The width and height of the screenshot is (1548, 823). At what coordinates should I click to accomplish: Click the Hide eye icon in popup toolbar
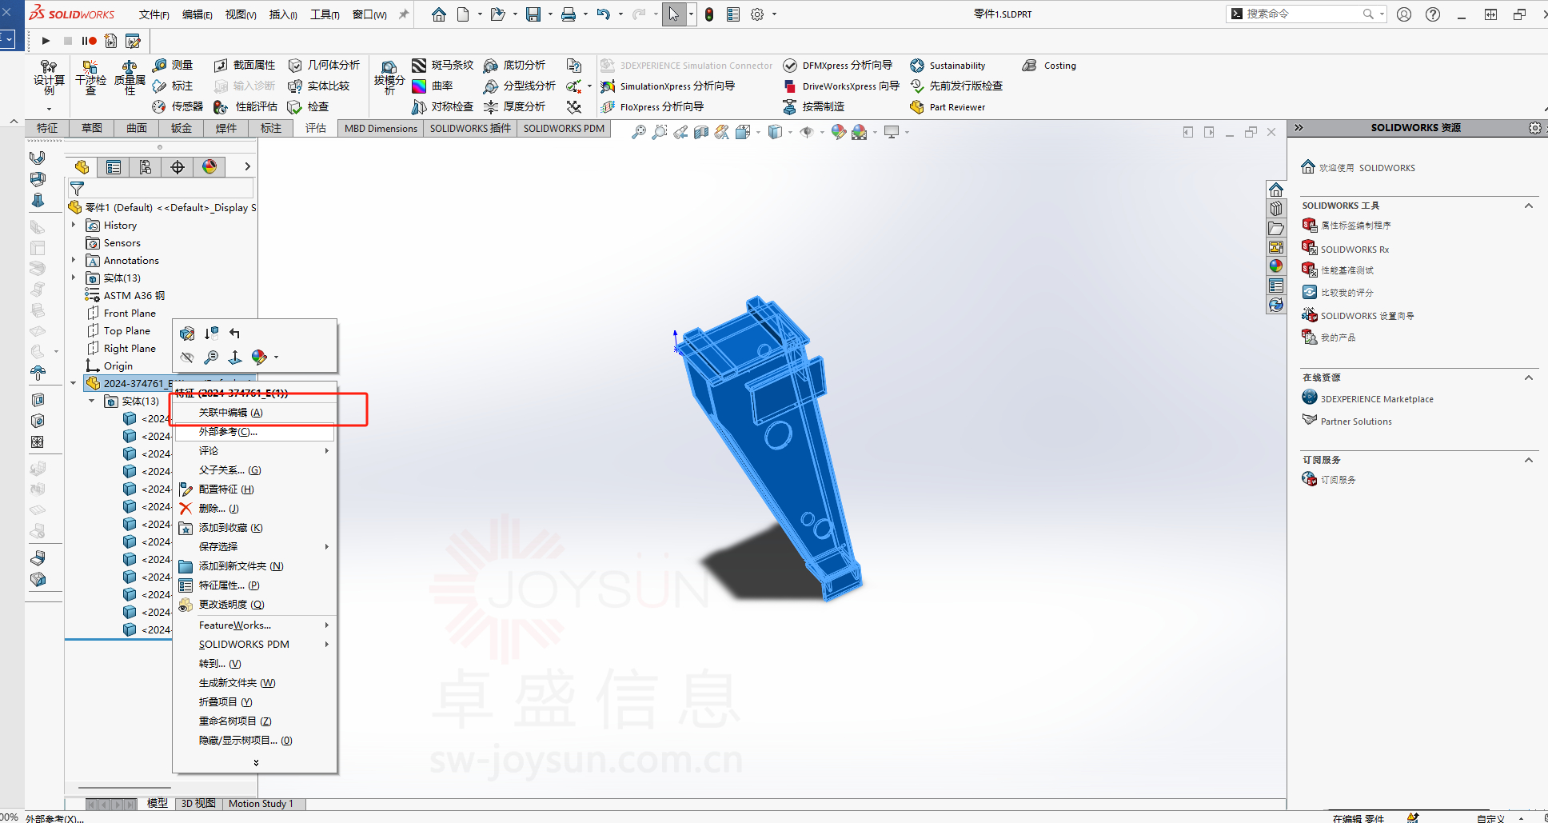click(187, 357)
